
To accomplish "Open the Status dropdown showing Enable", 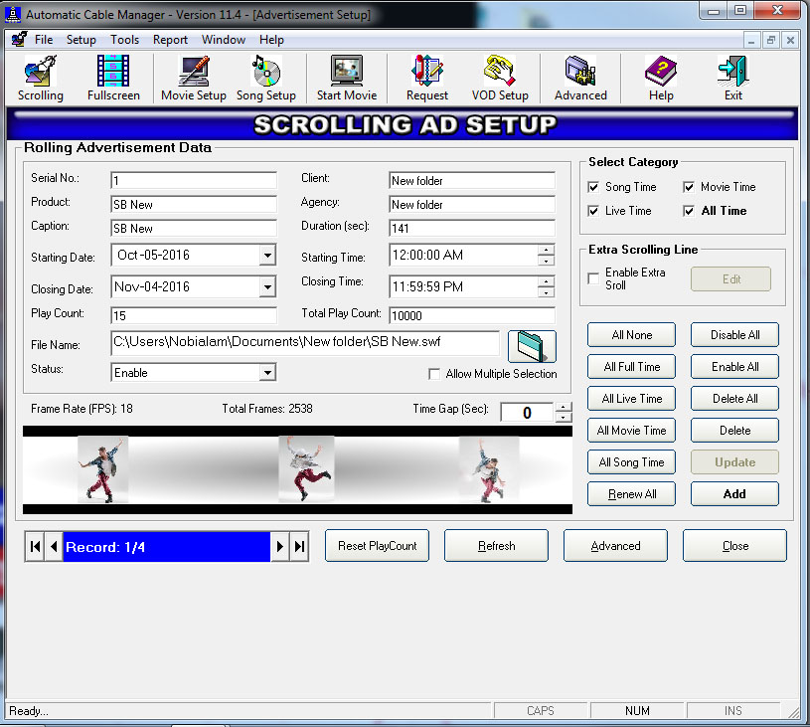I will coord(266,372).
